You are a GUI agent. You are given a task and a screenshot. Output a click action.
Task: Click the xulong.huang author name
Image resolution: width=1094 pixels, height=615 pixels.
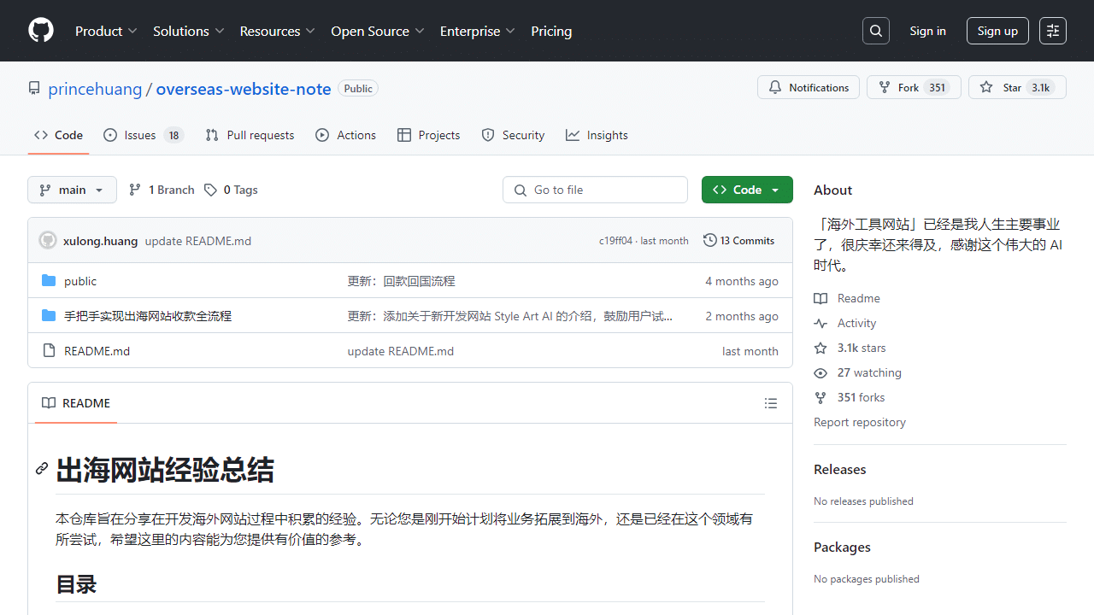click(x=100, y=241)
